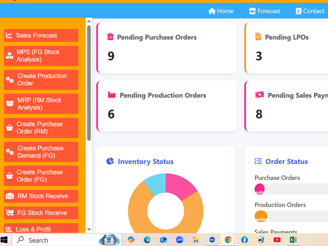The width and height of the screenshot is (328, 246).
Task: Open Microsoft Edge from taskbar
Action: pos(147,240)
